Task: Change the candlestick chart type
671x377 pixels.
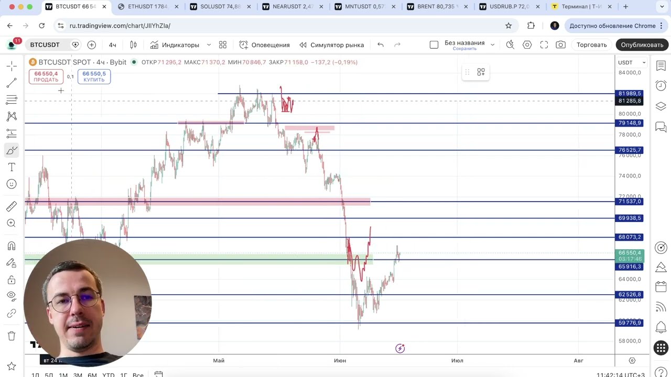Action: pos(133,45)
